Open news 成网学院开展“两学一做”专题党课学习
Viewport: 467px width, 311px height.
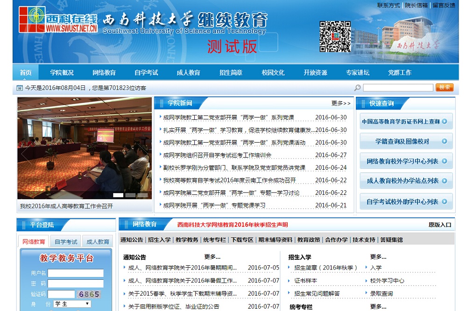214,205
